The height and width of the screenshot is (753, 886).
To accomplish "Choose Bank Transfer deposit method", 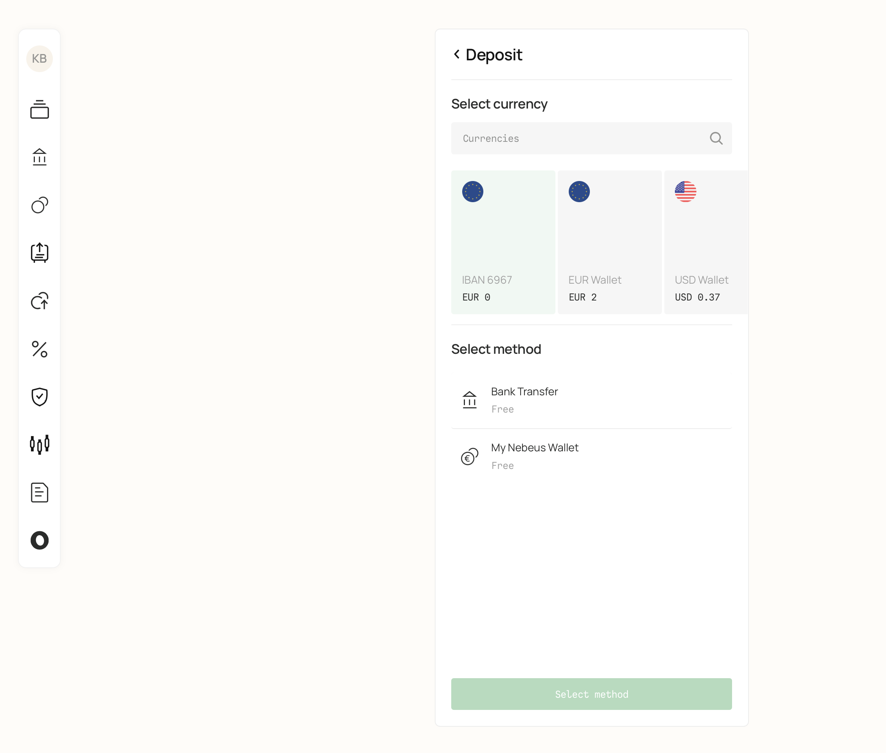I will tap(591, 400).
